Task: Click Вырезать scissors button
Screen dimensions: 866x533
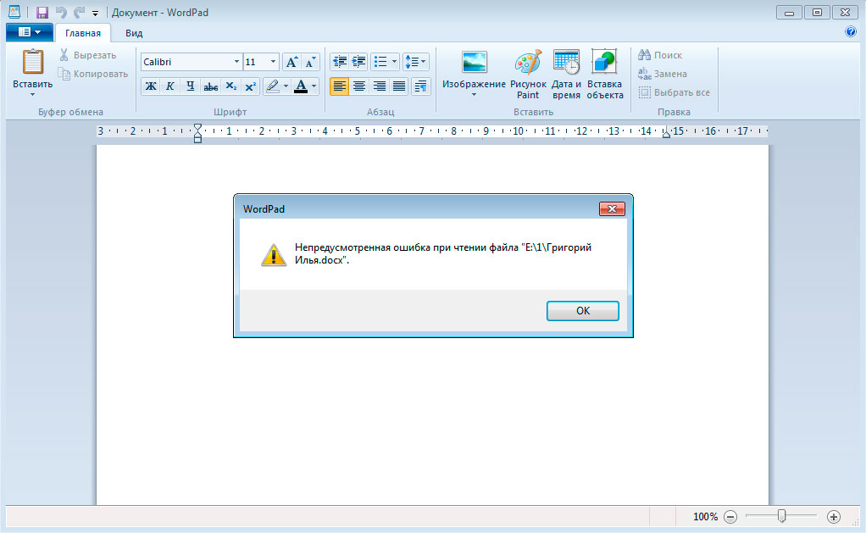Action: click(88, 55)
